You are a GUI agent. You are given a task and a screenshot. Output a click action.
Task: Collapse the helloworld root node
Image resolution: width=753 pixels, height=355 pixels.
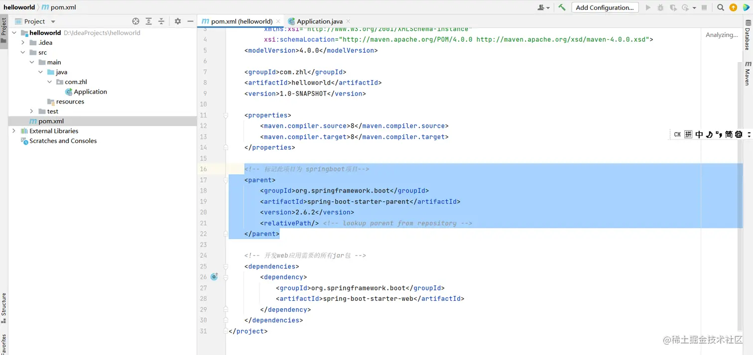click(14, 33)
